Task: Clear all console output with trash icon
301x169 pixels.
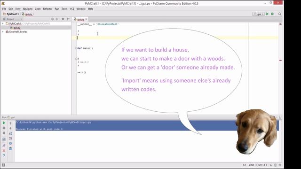Action: pyautogui.click(x=10, y=148)
